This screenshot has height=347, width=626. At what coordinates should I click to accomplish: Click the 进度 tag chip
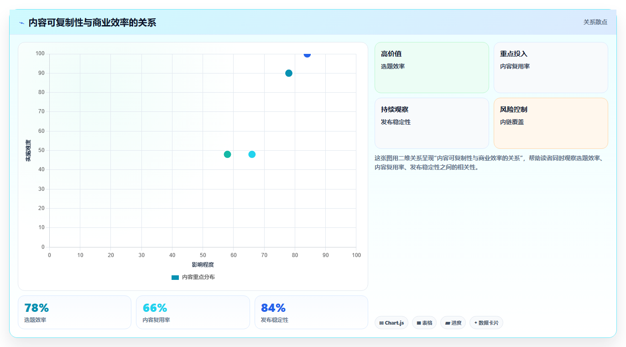click(453, 323)
